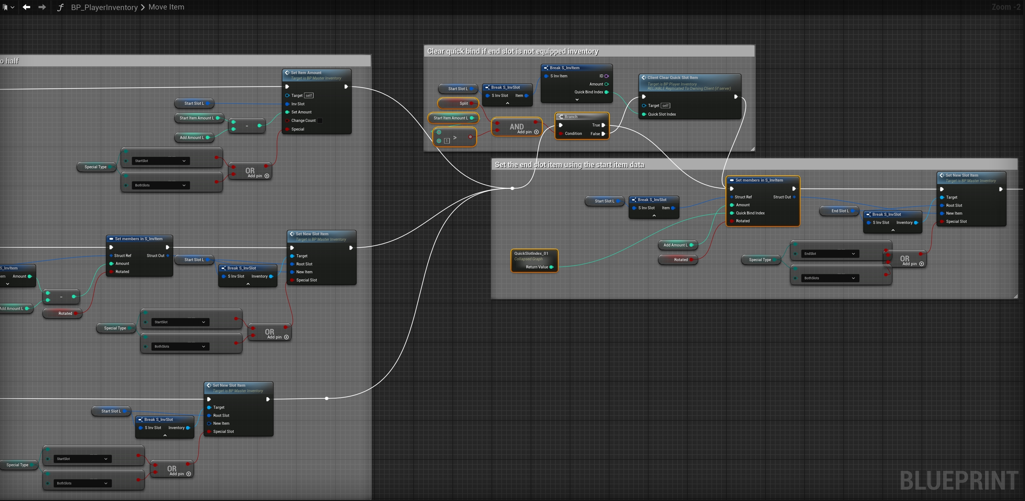Click the Branch node icon
The height and width of the screenshot is (501, 1025).
(561, 117)
